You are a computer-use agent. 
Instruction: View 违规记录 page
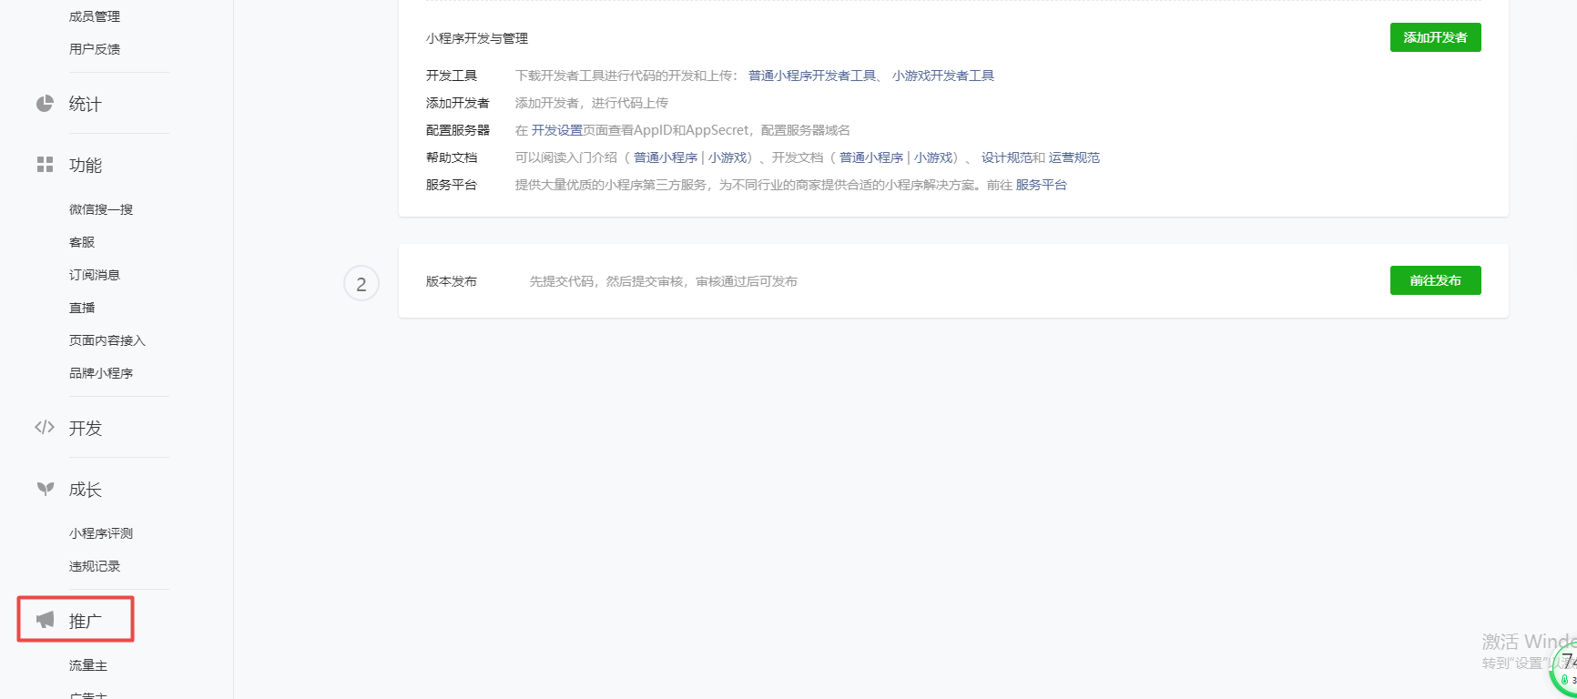95,566
